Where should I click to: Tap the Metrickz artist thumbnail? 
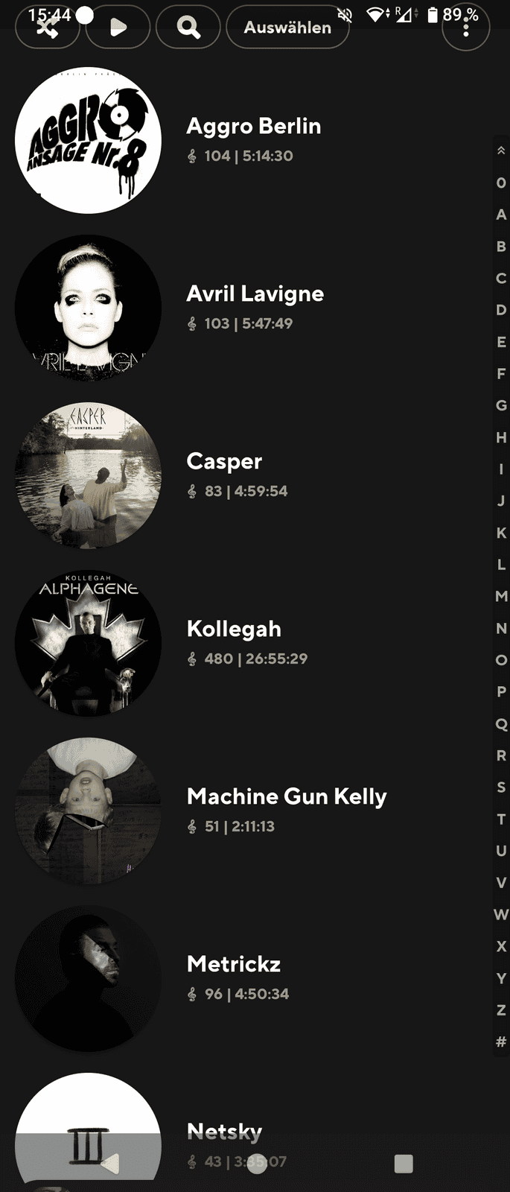coord(88,978)
